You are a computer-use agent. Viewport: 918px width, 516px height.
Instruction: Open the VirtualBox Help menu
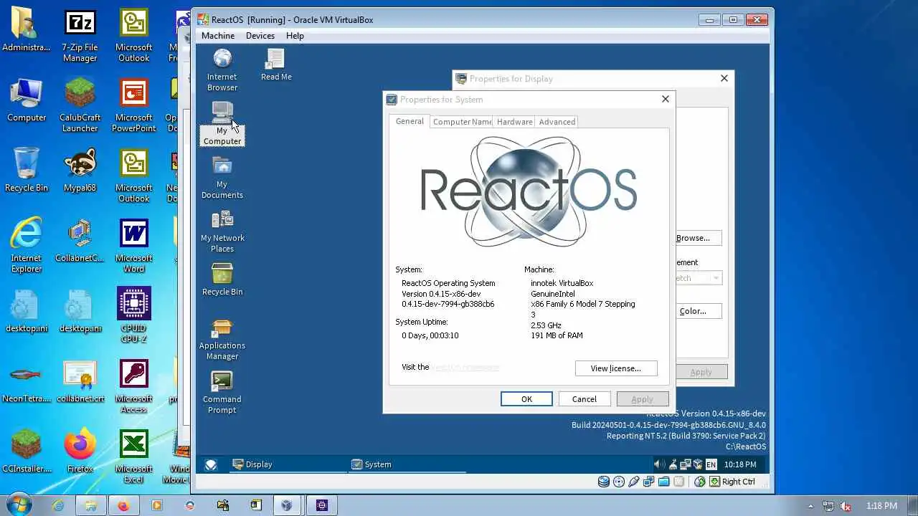click(295, 36)
